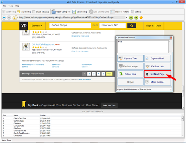Image resolution: width=186 pixels, height=143 pixels.
Task: Open the favorites folder icon near address bar
Action: coord(15,18)
